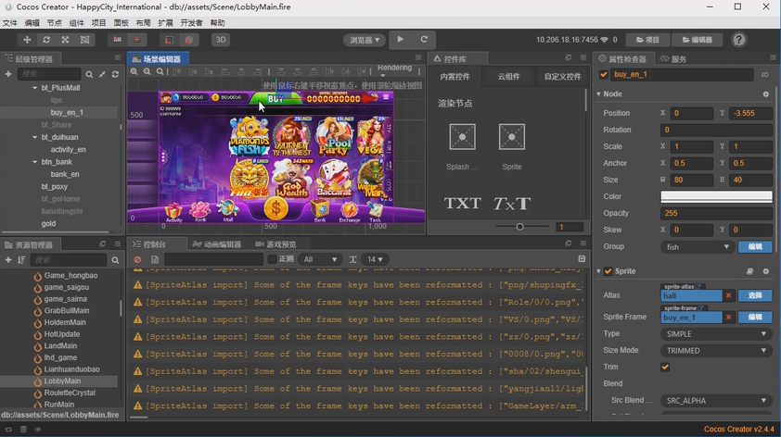The image size is (781, 437).
Task: Open the 开发者 menu
Action: [x=191, y=23]
